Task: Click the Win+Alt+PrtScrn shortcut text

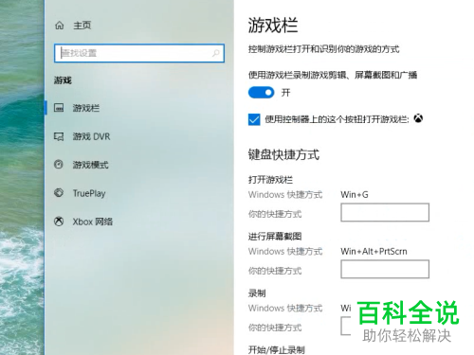Action: pos(374,251)
